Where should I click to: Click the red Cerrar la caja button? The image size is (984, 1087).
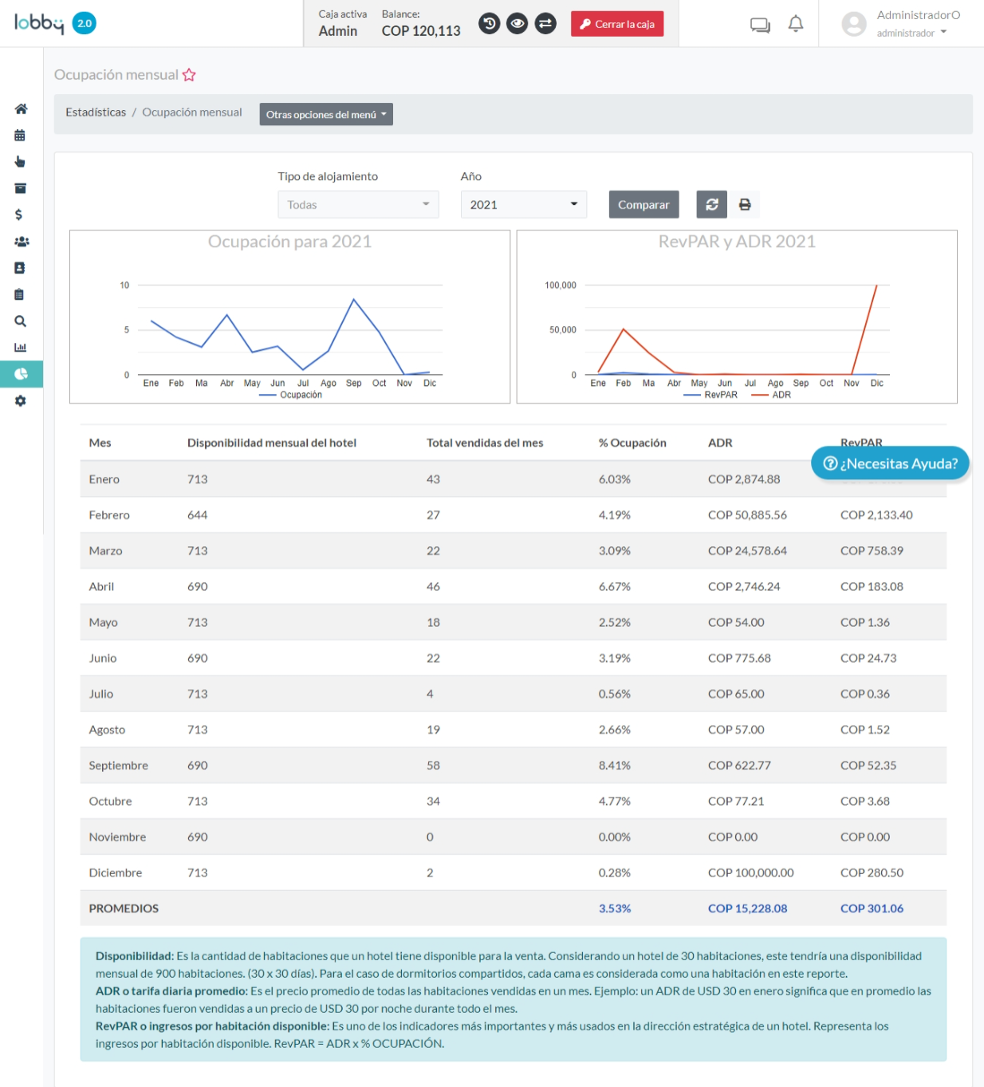click(617, 24)
